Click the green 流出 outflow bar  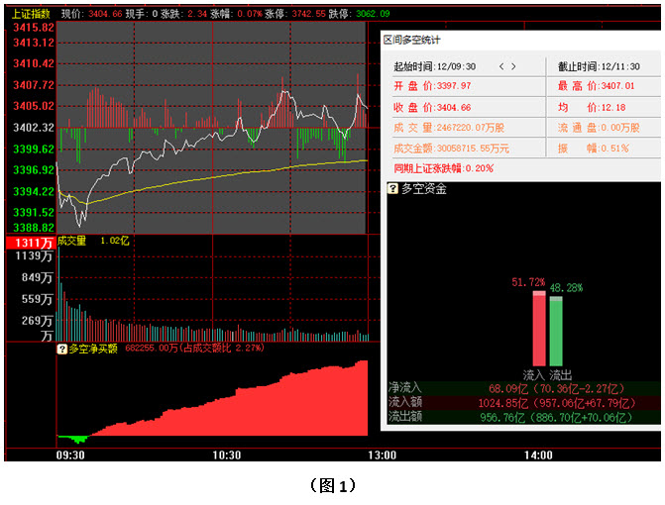556,331
